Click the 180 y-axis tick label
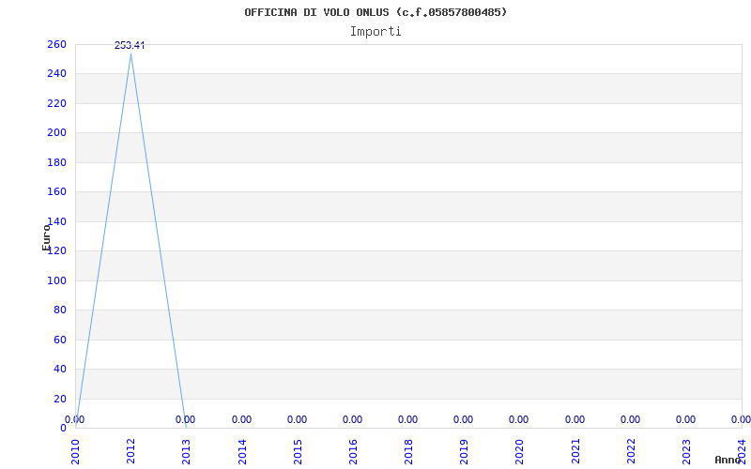This screenshot has height=469, width=751. [56, 162]
